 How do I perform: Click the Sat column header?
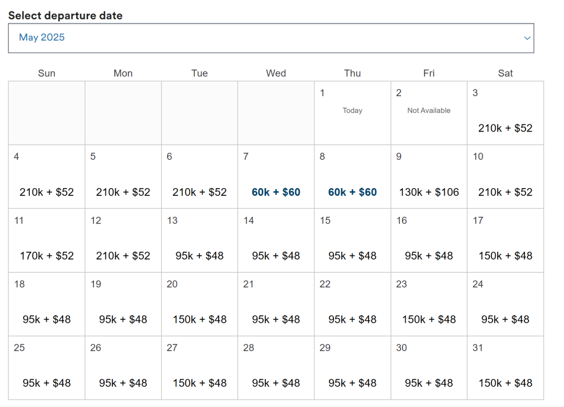(x=505, y=73)
